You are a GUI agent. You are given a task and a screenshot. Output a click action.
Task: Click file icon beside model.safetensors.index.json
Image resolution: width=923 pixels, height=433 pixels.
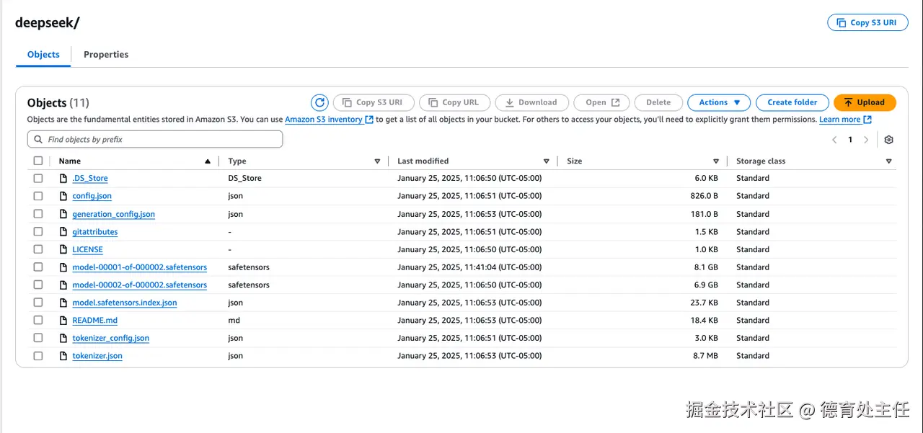(x=63, y=303)
